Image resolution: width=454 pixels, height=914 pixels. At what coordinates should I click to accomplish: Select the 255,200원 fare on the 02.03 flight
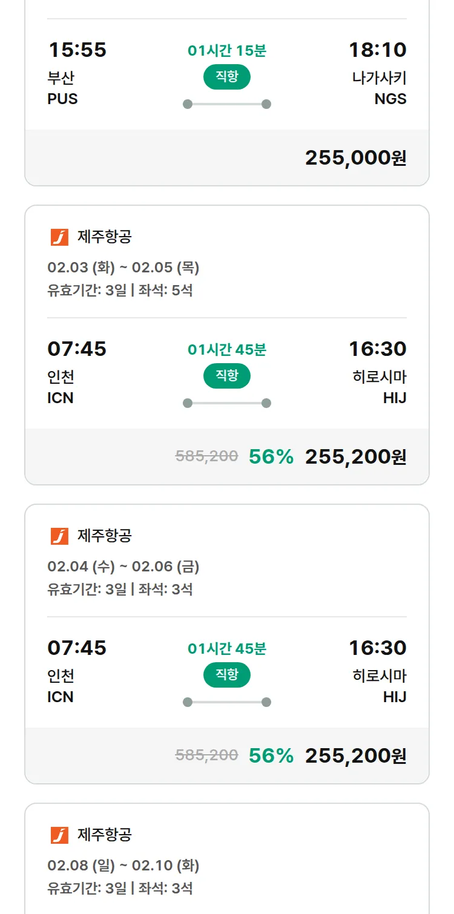coord(355,457)
